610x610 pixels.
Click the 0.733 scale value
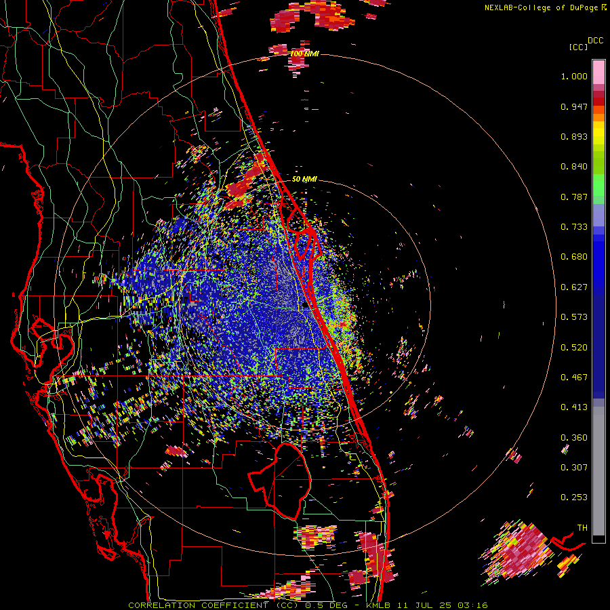coord(574,227)
